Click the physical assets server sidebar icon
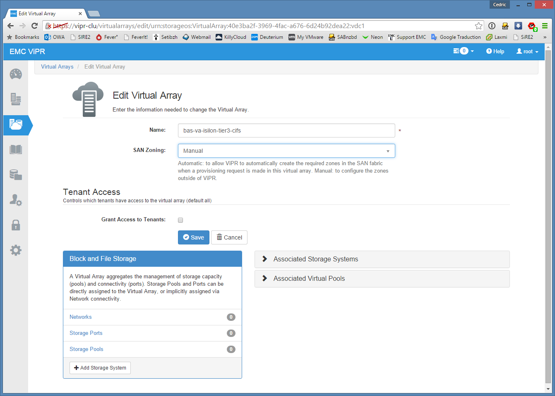 click(16, 100)
